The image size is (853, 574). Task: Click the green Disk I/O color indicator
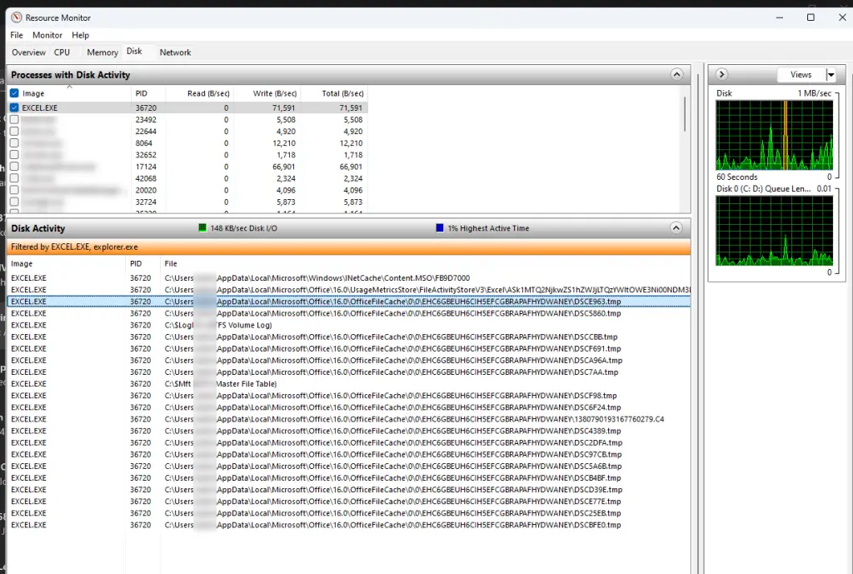(202, 228)
